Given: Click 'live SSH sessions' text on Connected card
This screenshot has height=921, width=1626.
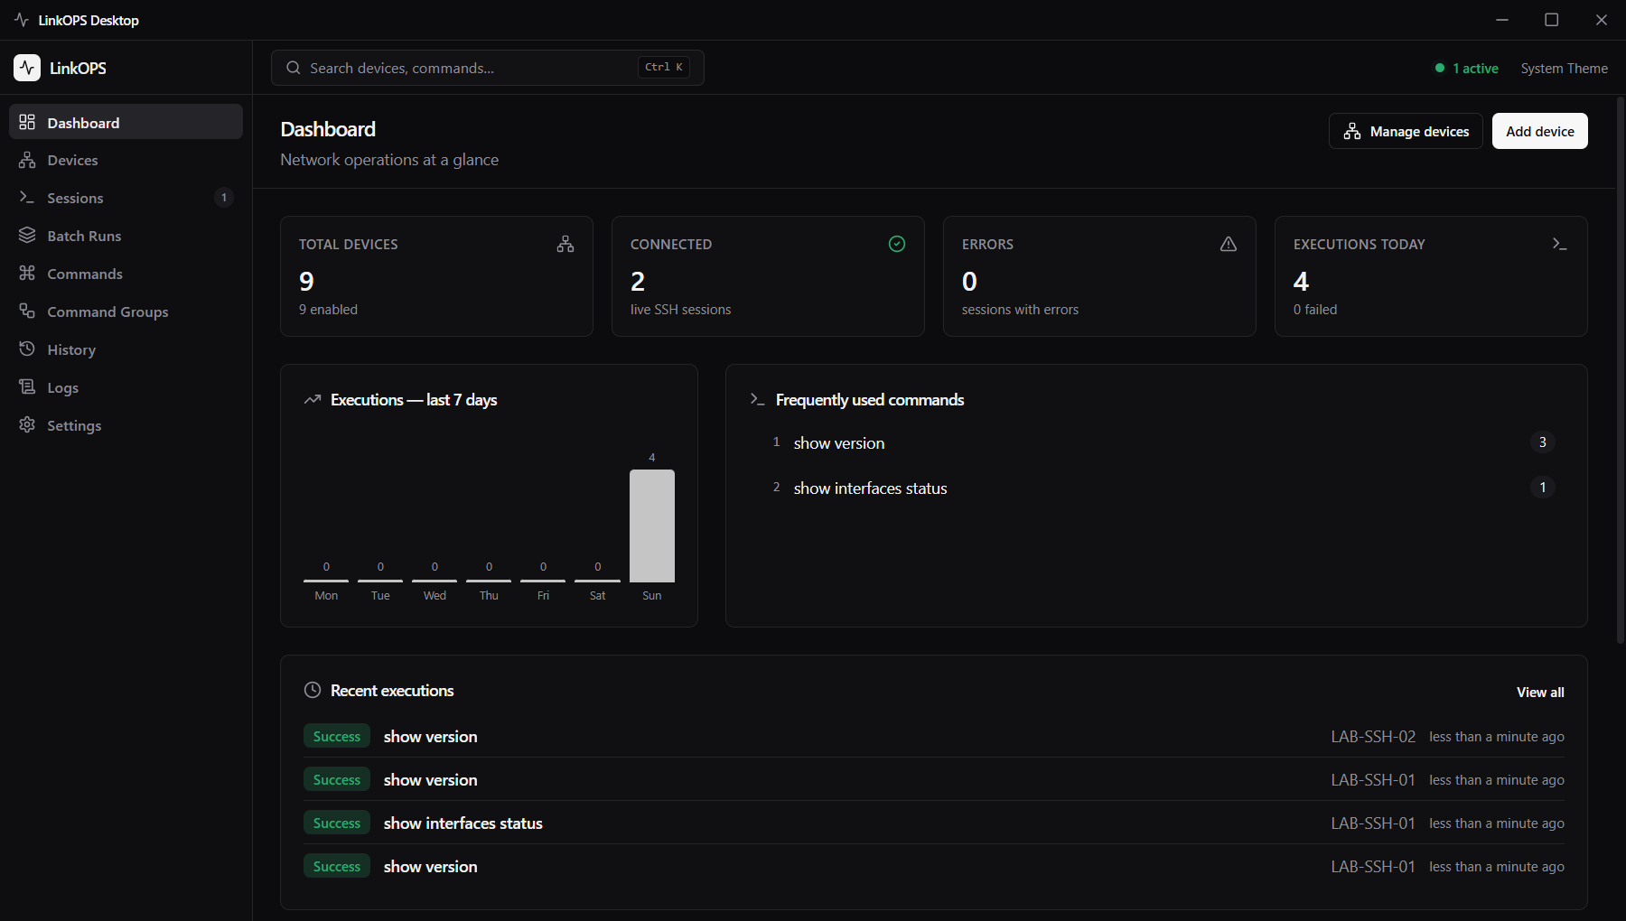Looking at the screenshot, I should [x=680, y=309].
